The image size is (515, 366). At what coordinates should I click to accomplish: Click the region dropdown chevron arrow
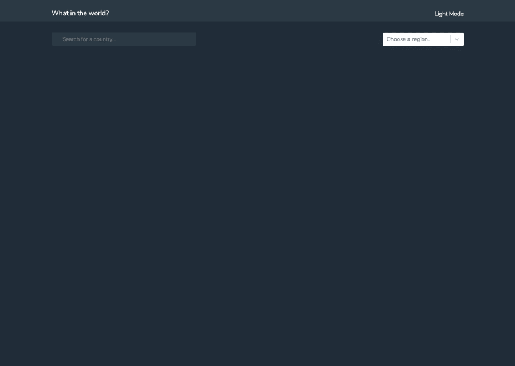point(457,39)
